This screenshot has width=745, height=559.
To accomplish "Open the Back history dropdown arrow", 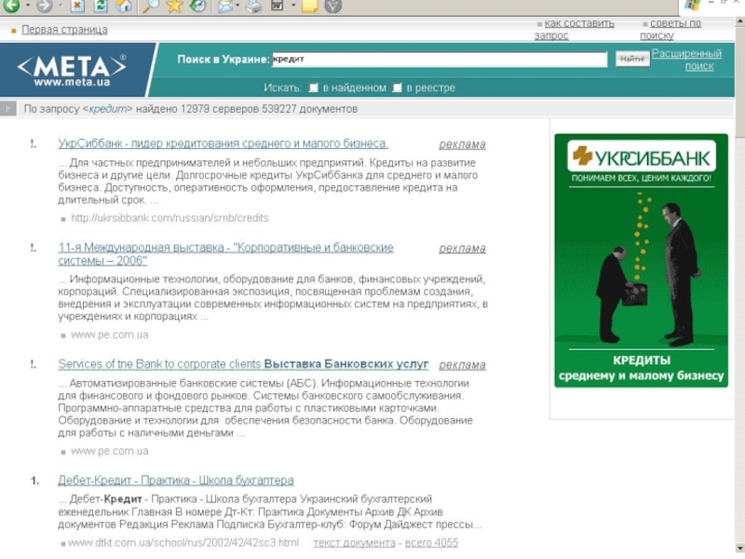I will tap(28, 6).
